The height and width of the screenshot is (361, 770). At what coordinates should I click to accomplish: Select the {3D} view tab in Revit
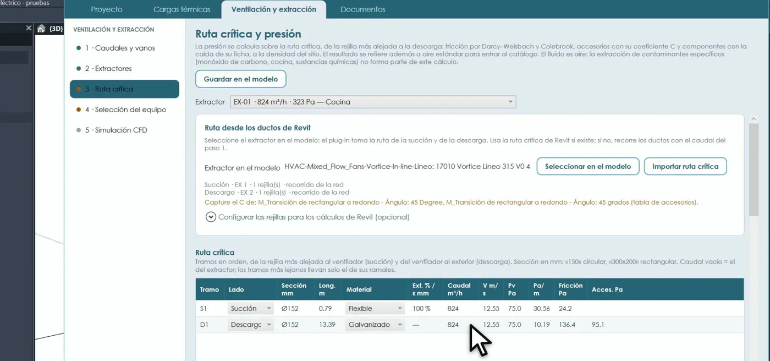(56, 29)
